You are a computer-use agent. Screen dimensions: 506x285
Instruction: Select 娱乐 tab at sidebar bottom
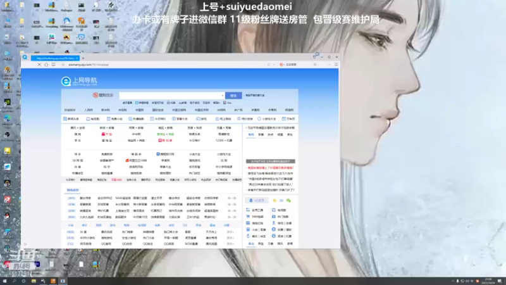point(280,244)
